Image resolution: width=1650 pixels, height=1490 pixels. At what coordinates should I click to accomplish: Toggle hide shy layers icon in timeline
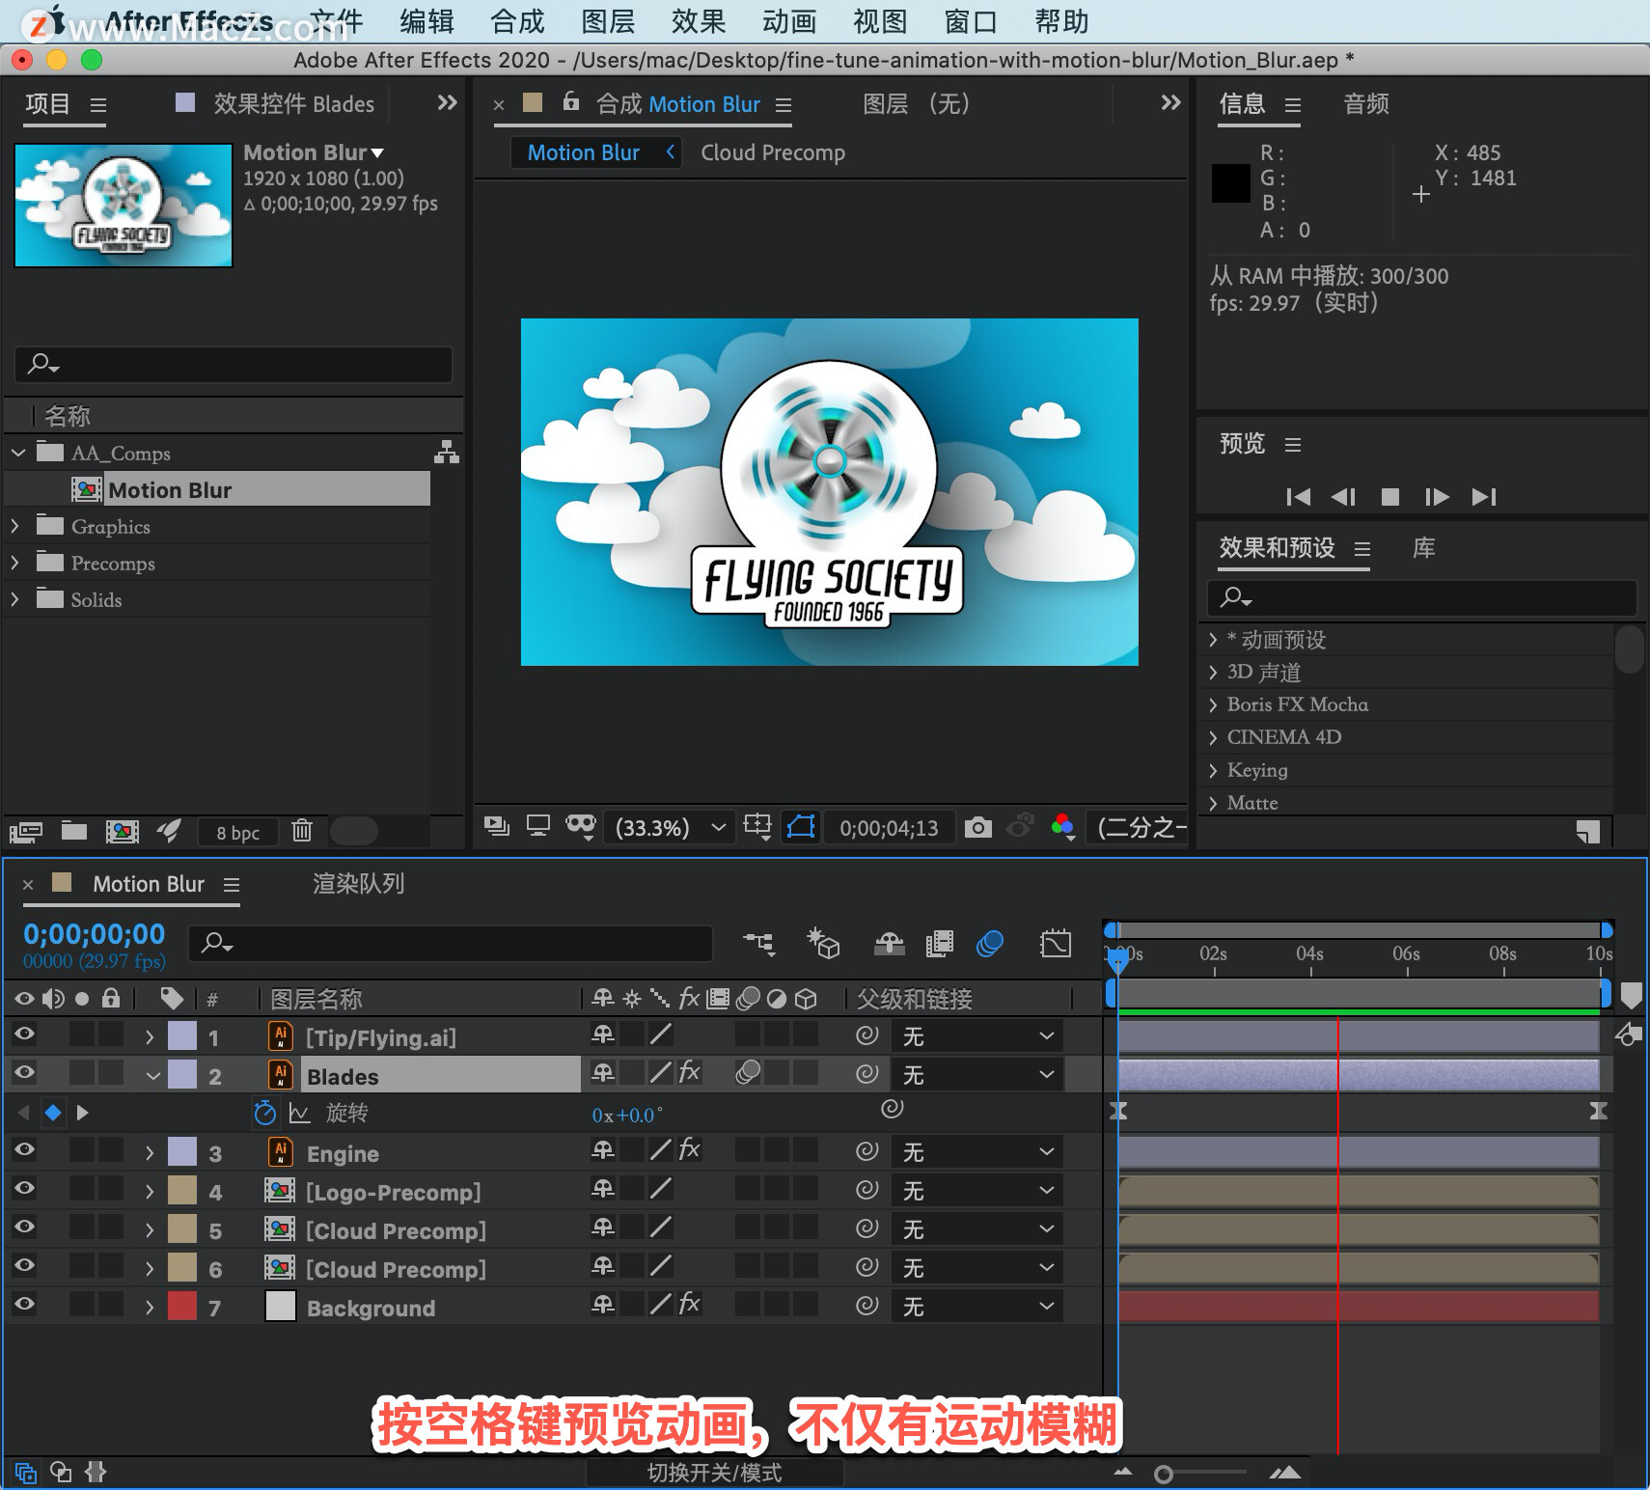coord(889,943)
